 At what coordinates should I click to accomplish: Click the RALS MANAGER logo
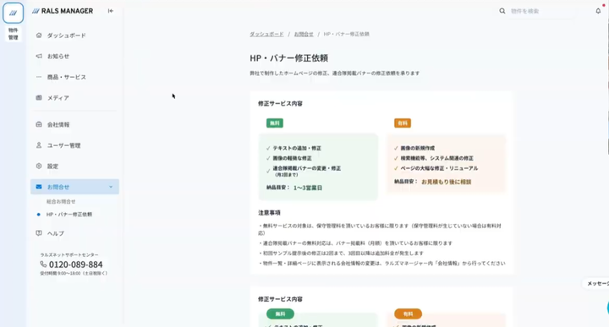pos(63,11)
